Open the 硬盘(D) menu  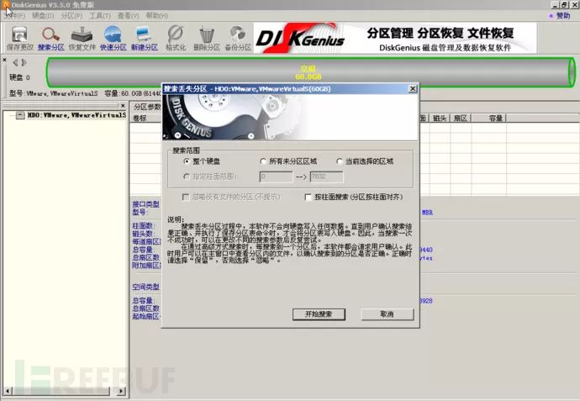(x=43, y=15)
